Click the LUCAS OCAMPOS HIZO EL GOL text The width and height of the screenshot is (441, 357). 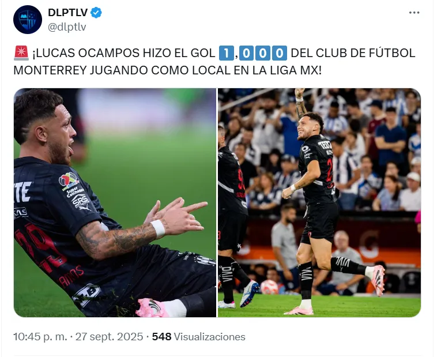pyautogui.click(x=124, y=53)
